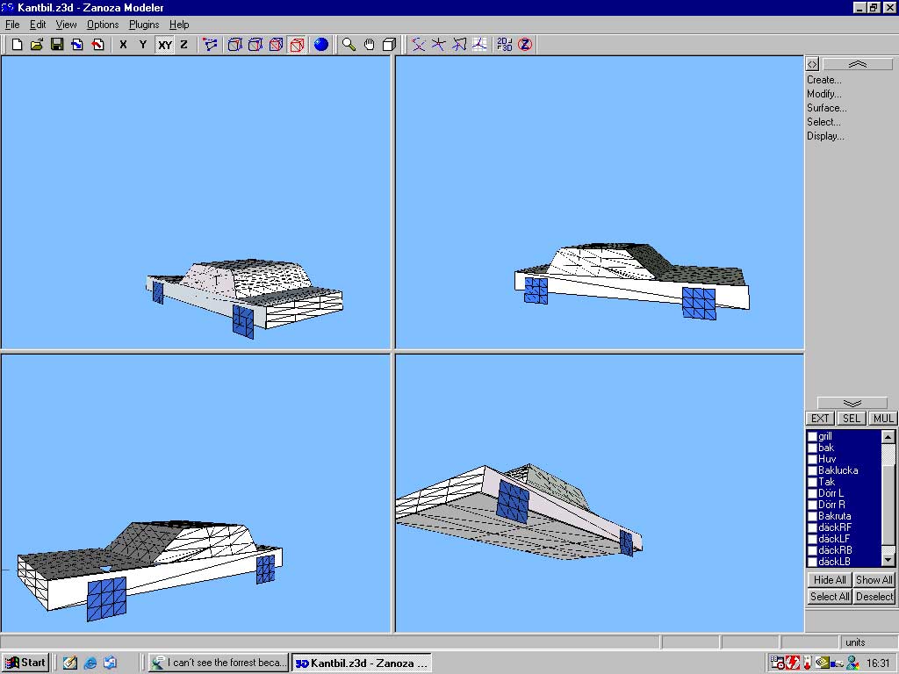The height and width of the screenshot is (674, 899).
Task: Select the magnifying glass zoom tool
Action: (x=349, y=45)
